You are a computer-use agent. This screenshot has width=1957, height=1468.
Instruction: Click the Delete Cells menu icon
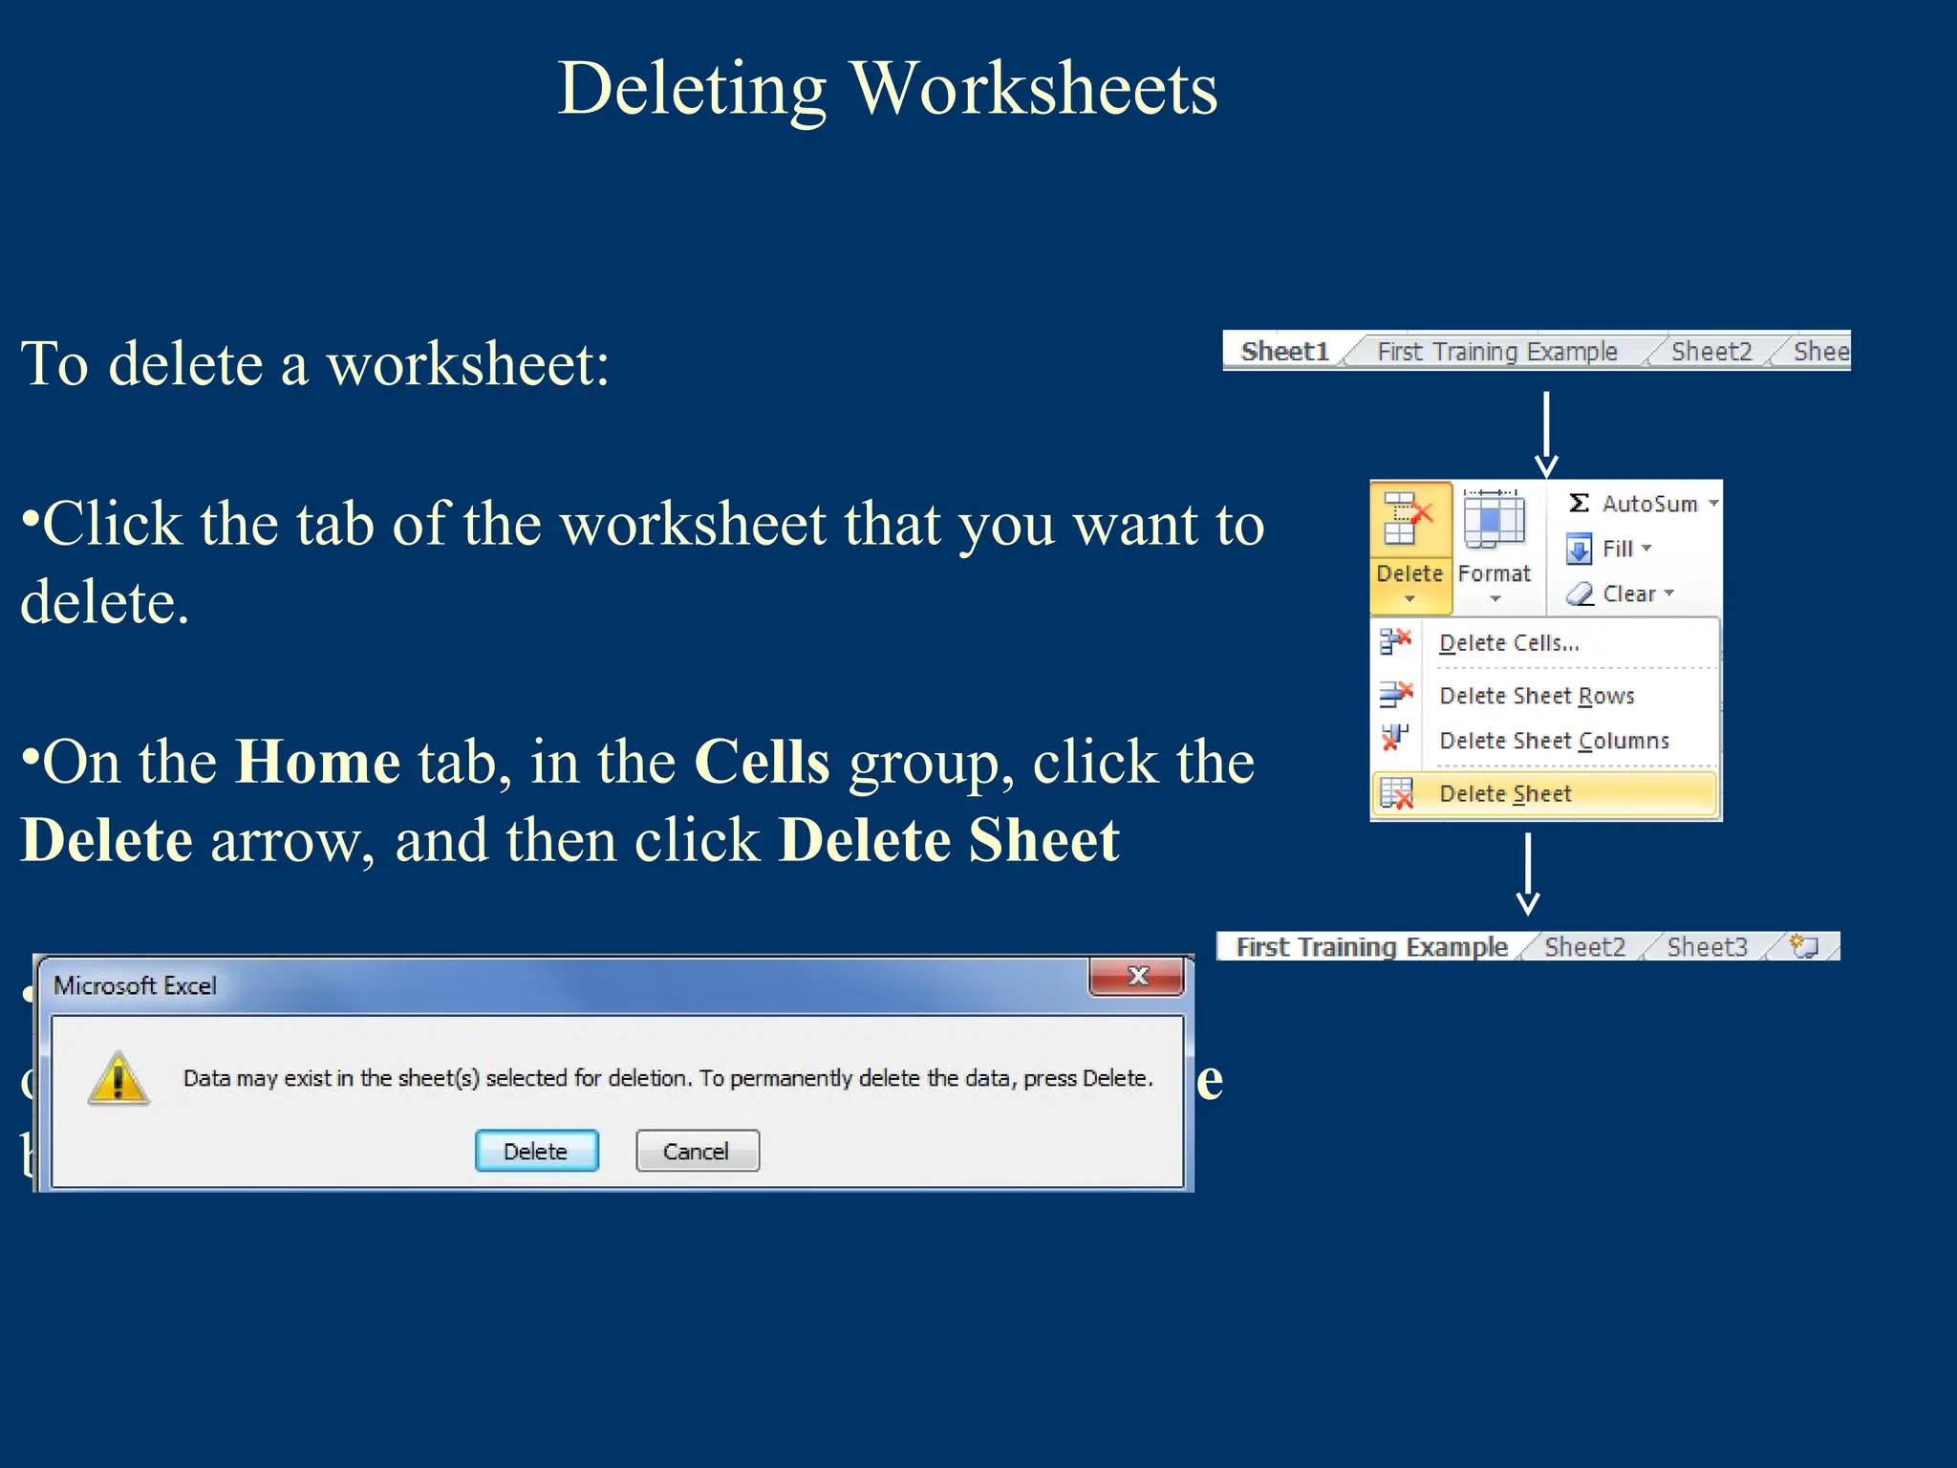tap(1396, 641)
